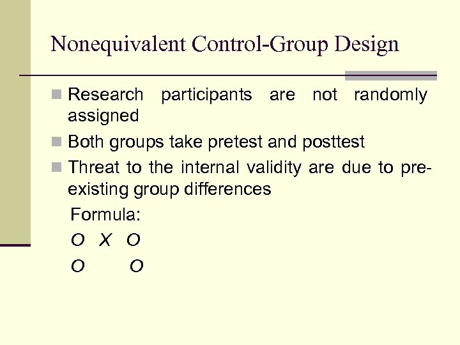Screen dimensions: 460x345
Task: Click the X in the formula
Action: click(x=105, y=240)
